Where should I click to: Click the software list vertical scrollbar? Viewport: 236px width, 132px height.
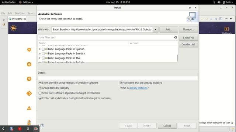(177, 58)
